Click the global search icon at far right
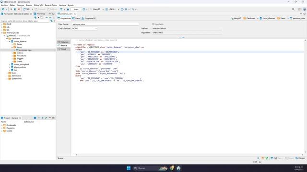This screenshot has height=172, width=307. click(x=293, y=9)
